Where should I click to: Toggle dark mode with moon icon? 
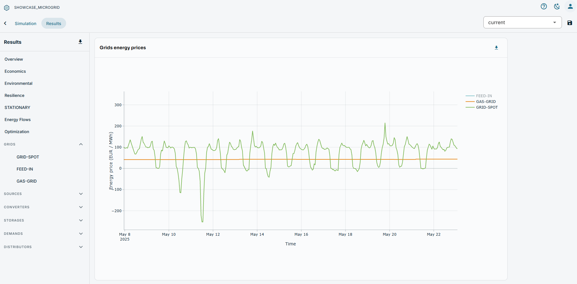pos(557,6)
